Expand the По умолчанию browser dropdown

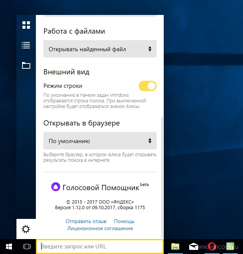point(100,141)
